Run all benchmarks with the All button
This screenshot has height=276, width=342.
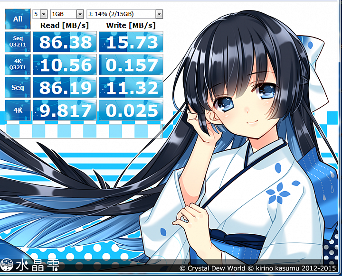pos(18,19)
